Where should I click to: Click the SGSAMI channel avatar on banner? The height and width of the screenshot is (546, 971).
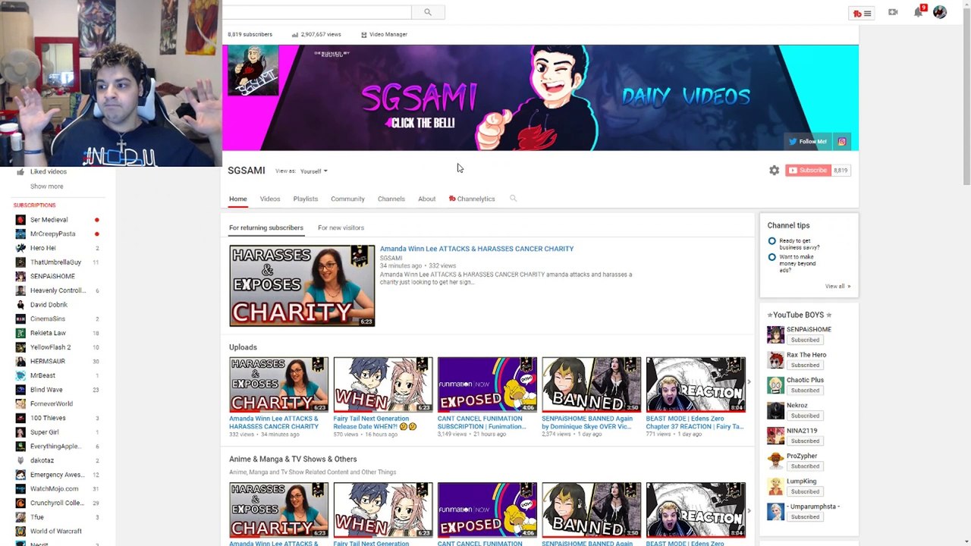coord(253,71)
